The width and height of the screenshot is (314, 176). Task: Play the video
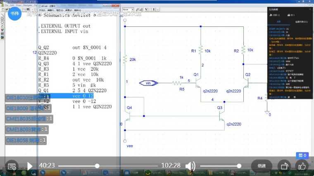[x=30, y=166]
